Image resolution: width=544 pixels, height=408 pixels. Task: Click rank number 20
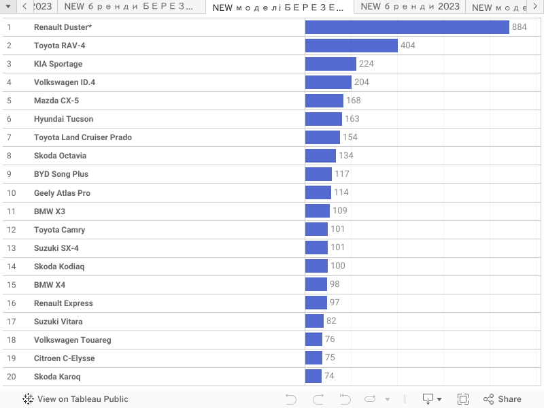[12, 377]
